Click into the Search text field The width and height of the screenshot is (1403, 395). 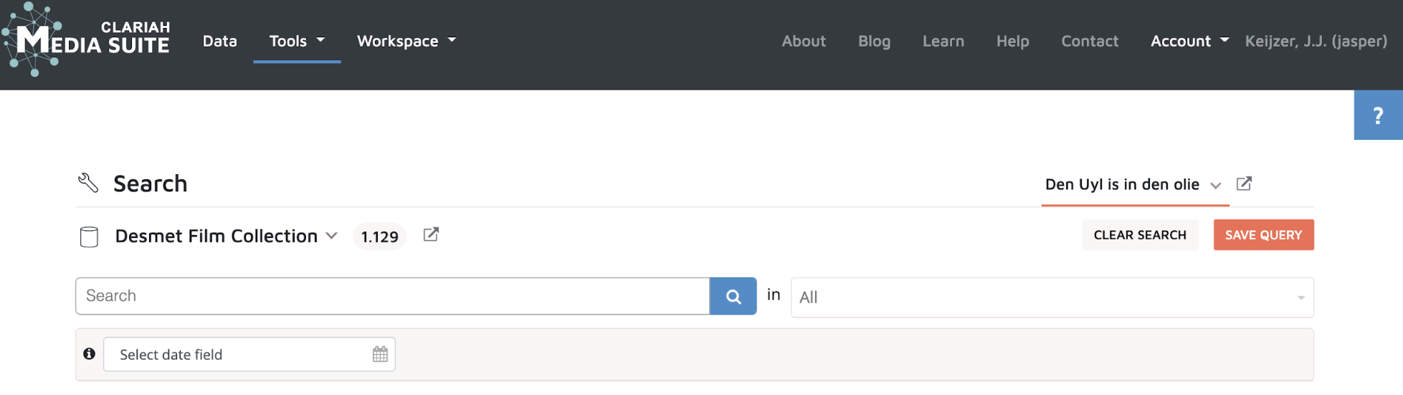pyautogui.click(x=392, y=296)
